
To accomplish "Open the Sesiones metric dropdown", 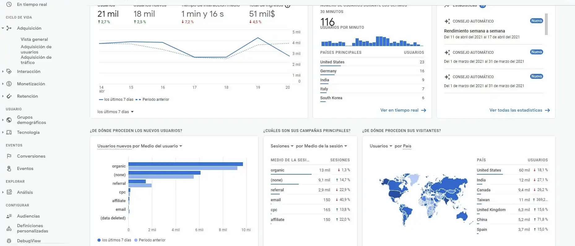I will [x=282, y=146].
